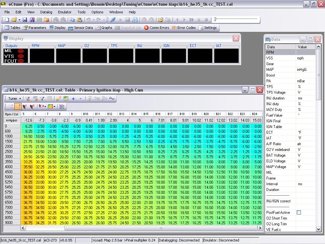Click the table with pencil and arrow icon
Screen dimensions: 325x244
66,98
